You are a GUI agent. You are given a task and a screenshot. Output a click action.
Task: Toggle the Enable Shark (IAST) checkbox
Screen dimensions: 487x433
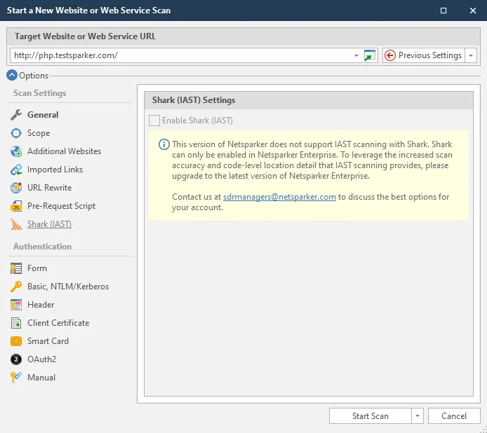(x=154, y=121)
